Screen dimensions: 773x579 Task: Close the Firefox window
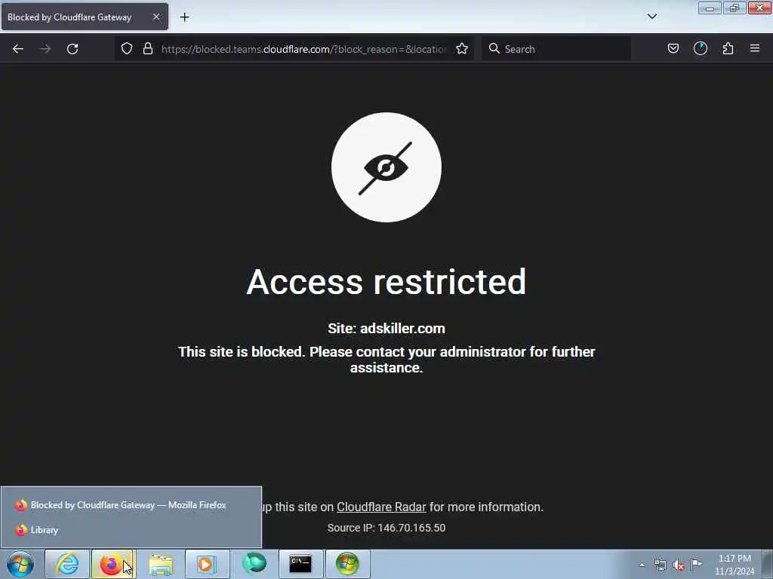pyautogui.click(x=759, y=8)
